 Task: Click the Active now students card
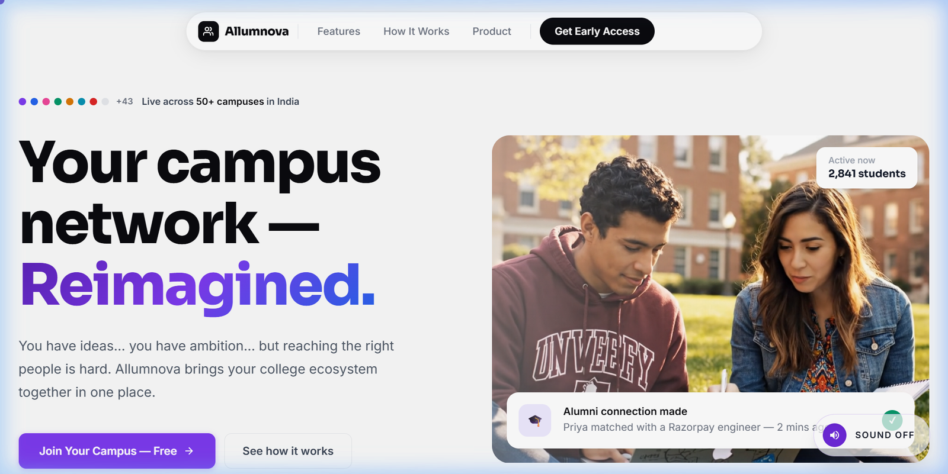pos(867,167)
